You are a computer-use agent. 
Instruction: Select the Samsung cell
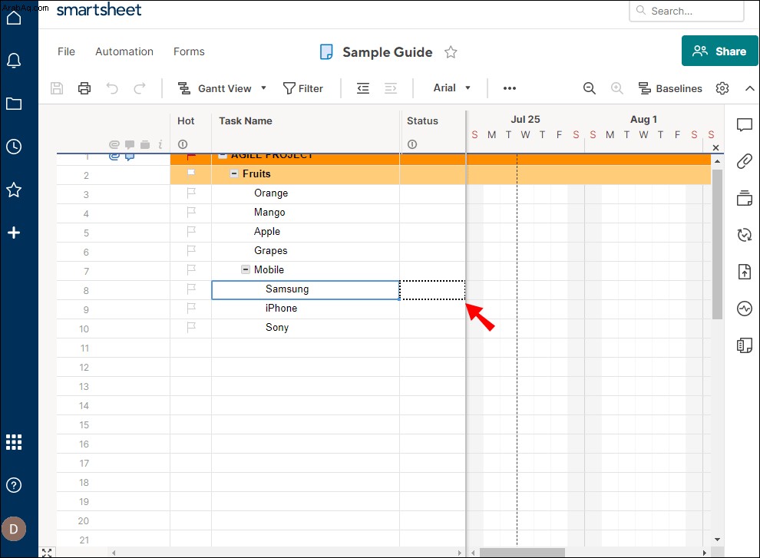click(x=306, y=290)
